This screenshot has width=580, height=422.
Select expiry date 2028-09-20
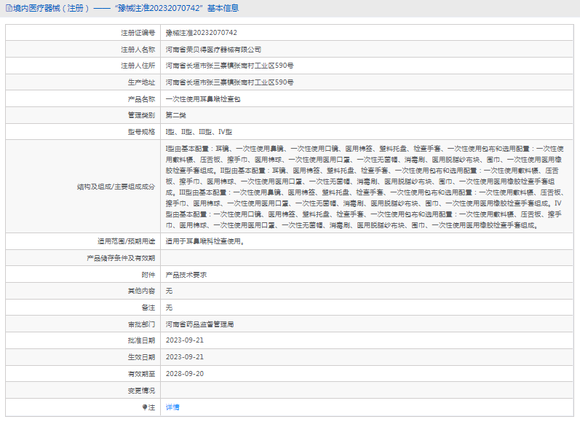point(185,373)
